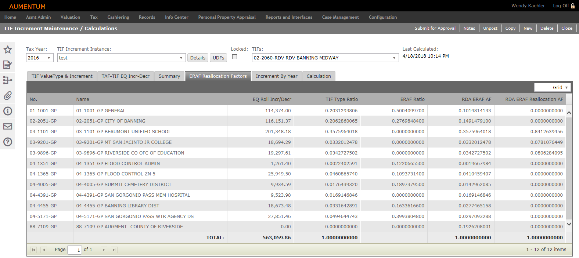Open attachments via the paperclip icon

(x=8, y=96)
